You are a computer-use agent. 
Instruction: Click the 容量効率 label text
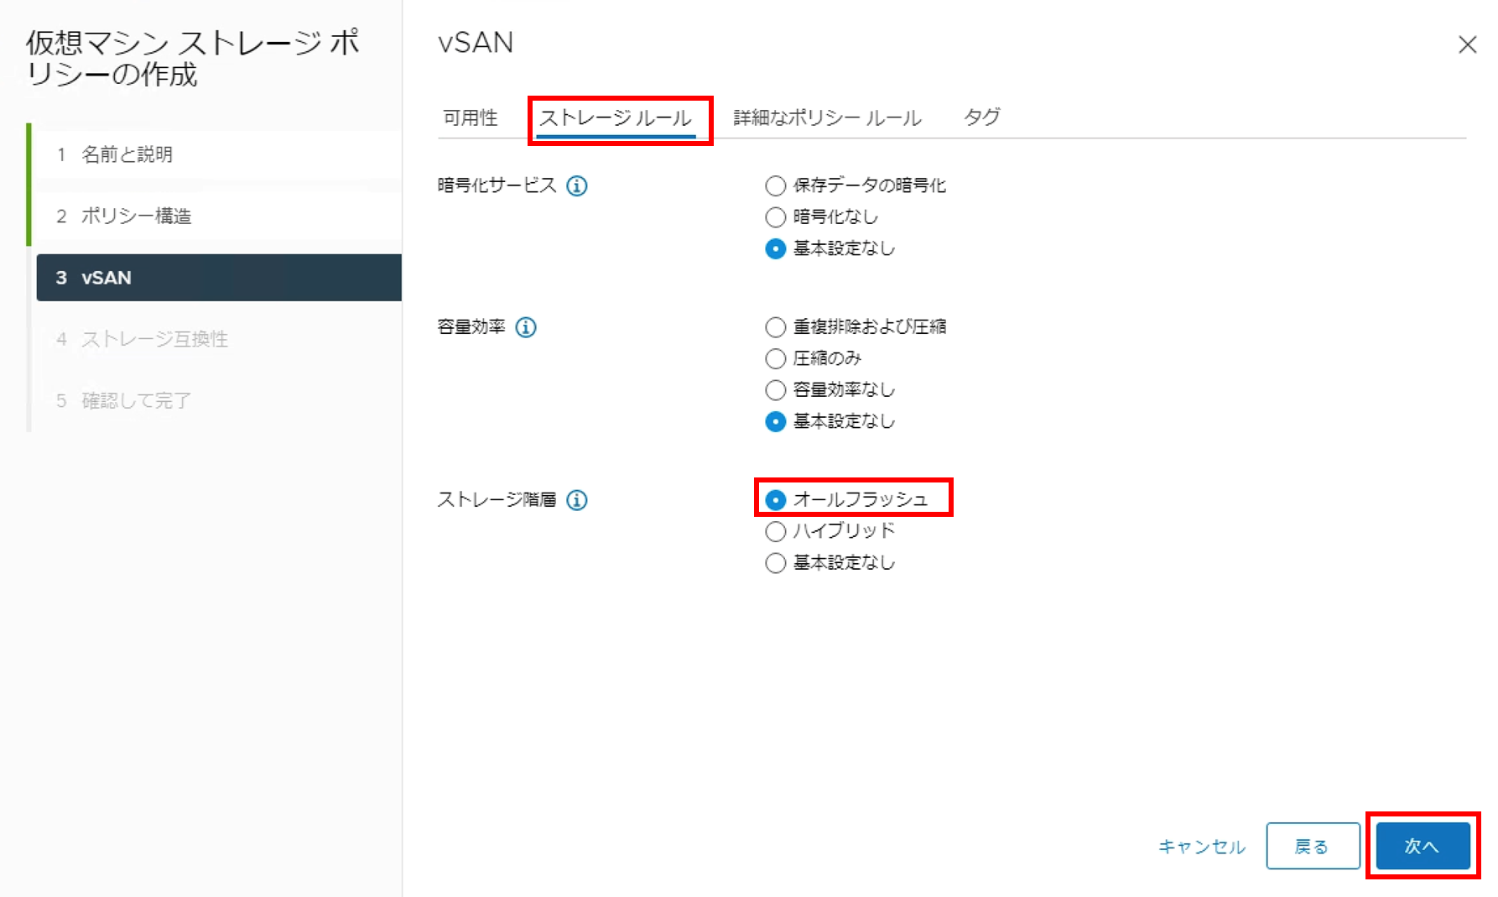coord(471,327)
